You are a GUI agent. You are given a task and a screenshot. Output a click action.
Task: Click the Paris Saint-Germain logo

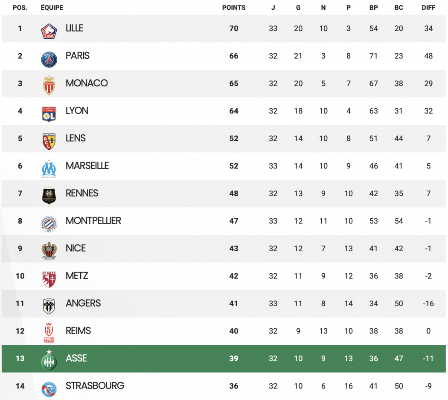(x=49, y=59)
